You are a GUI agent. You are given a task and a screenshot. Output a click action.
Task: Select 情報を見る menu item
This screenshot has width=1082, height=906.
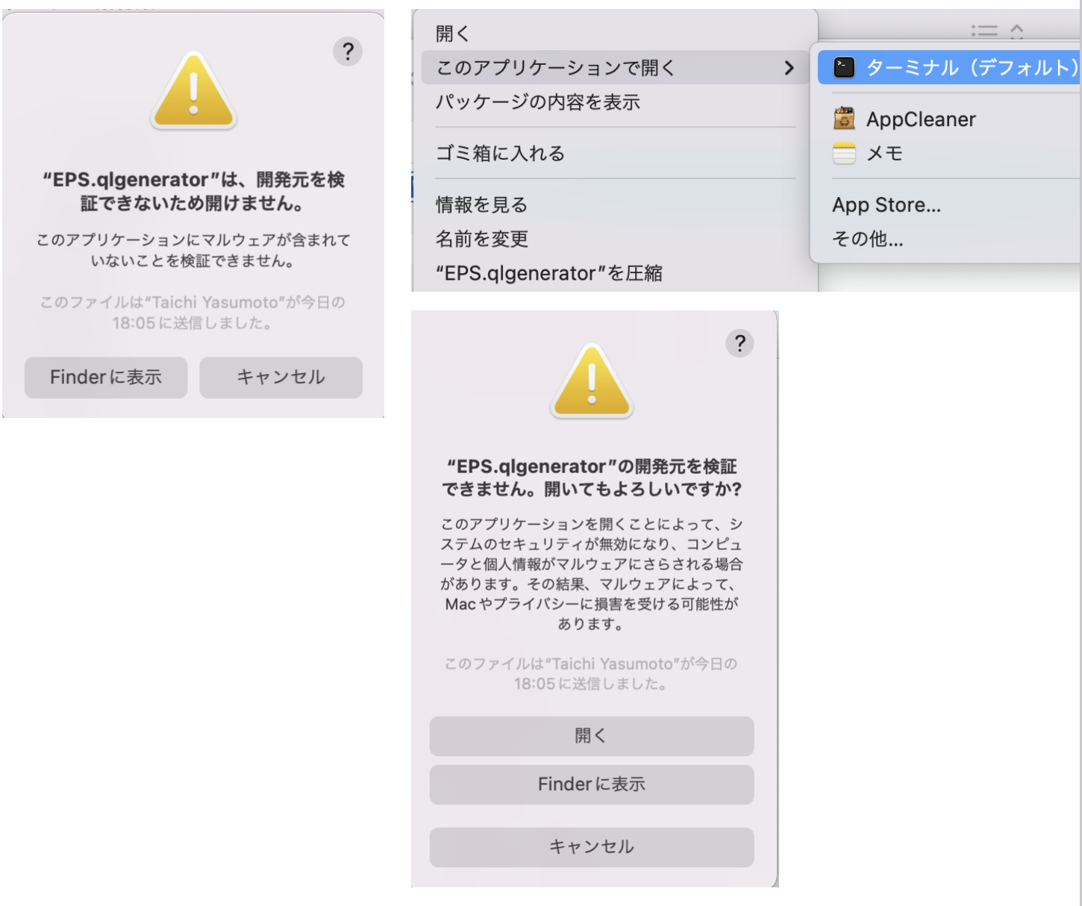click(481, 204)
